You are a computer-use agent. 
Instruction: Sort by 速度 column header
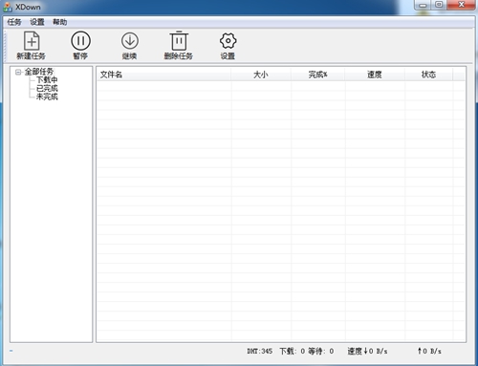375,75
